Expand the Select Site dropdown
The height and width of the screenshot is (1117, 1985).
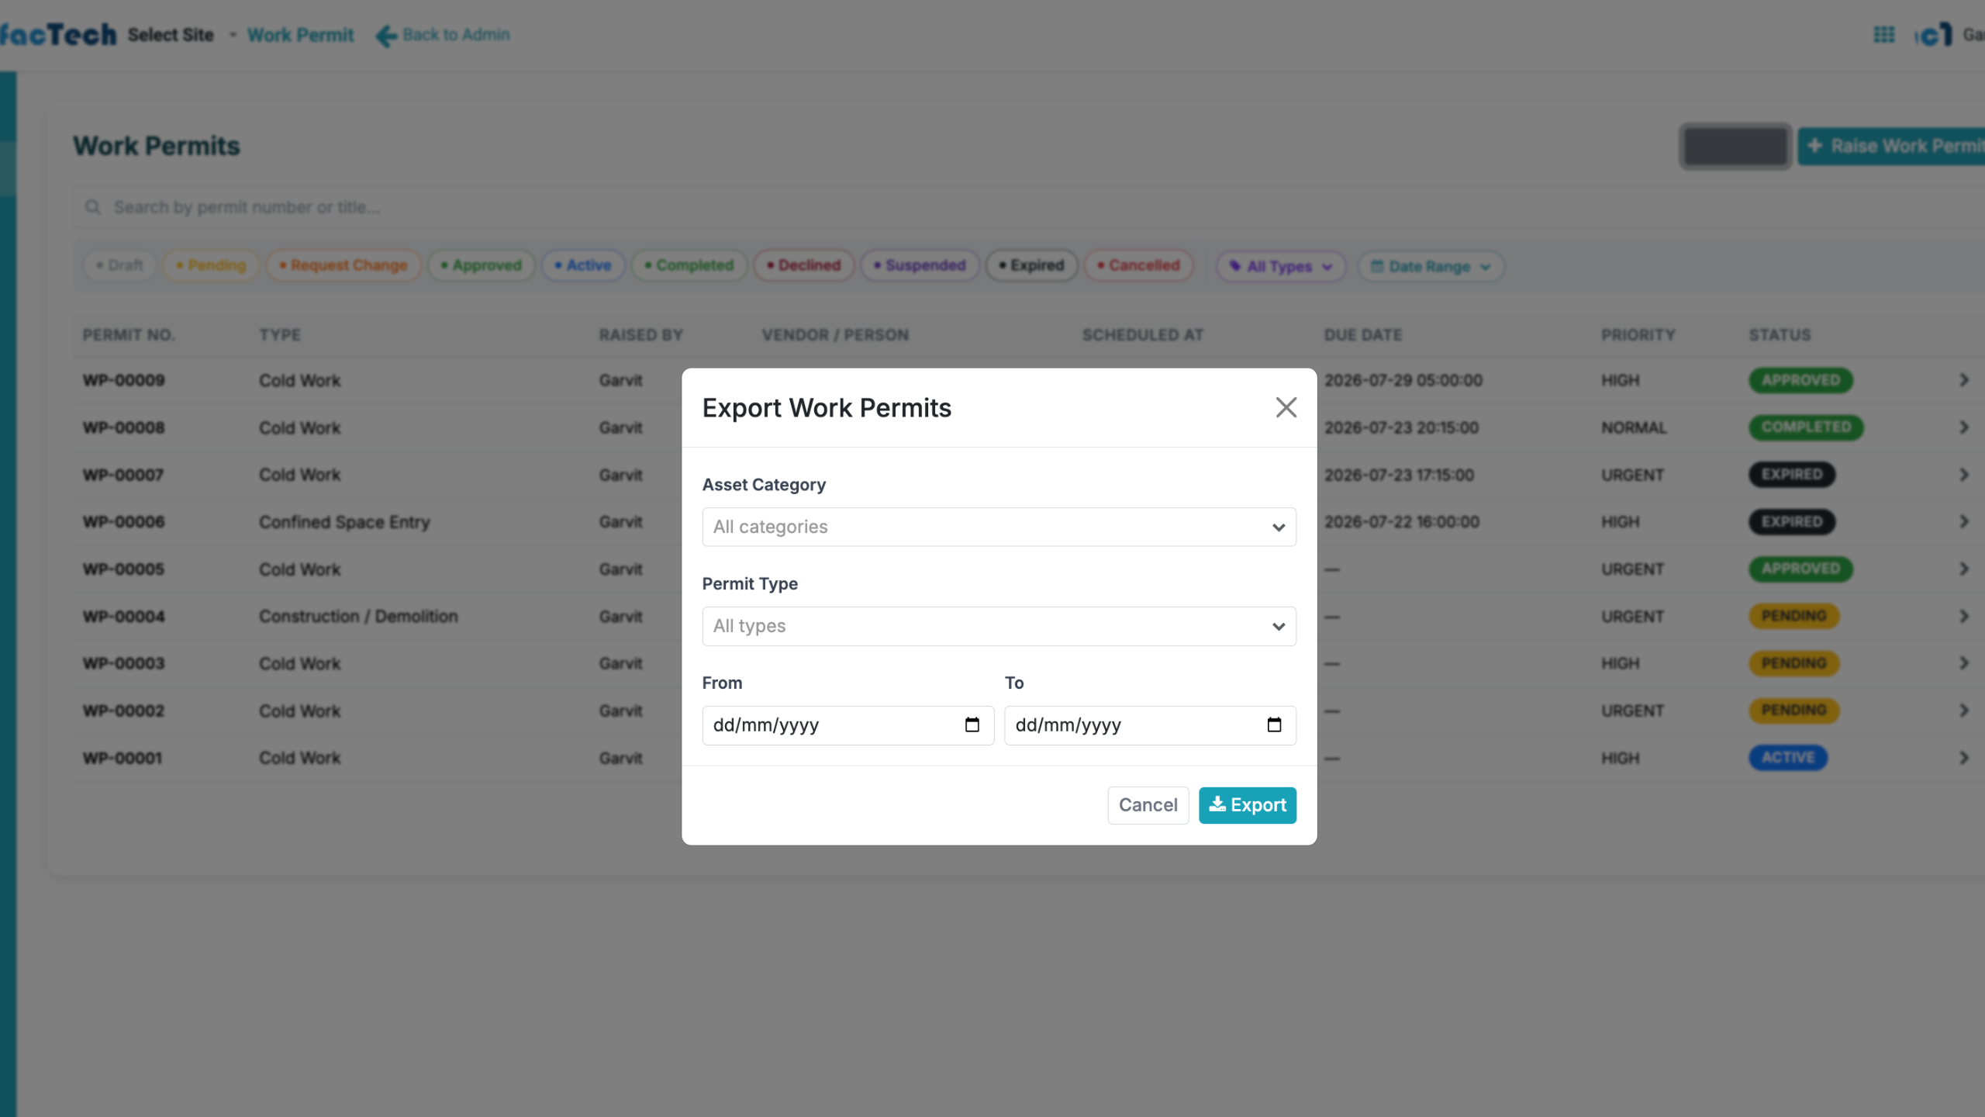182,35
